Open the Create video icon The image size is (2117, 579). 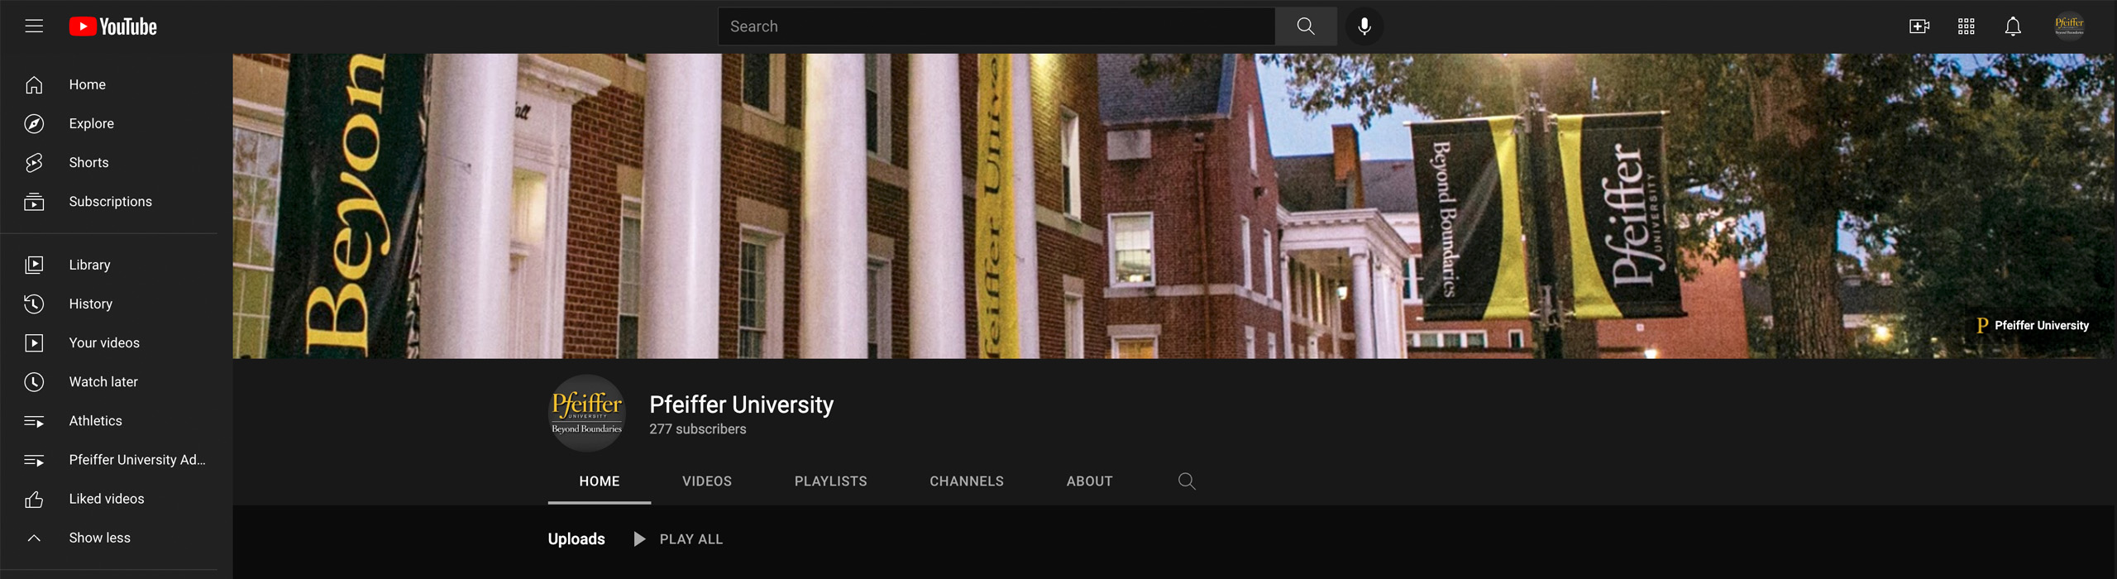[x=1919, y=26]
